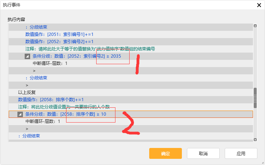The width and height of the screenshot is (265, 165).
Task: Click the vertical scrollbar thumb
Action: click(x=255, y=98)
